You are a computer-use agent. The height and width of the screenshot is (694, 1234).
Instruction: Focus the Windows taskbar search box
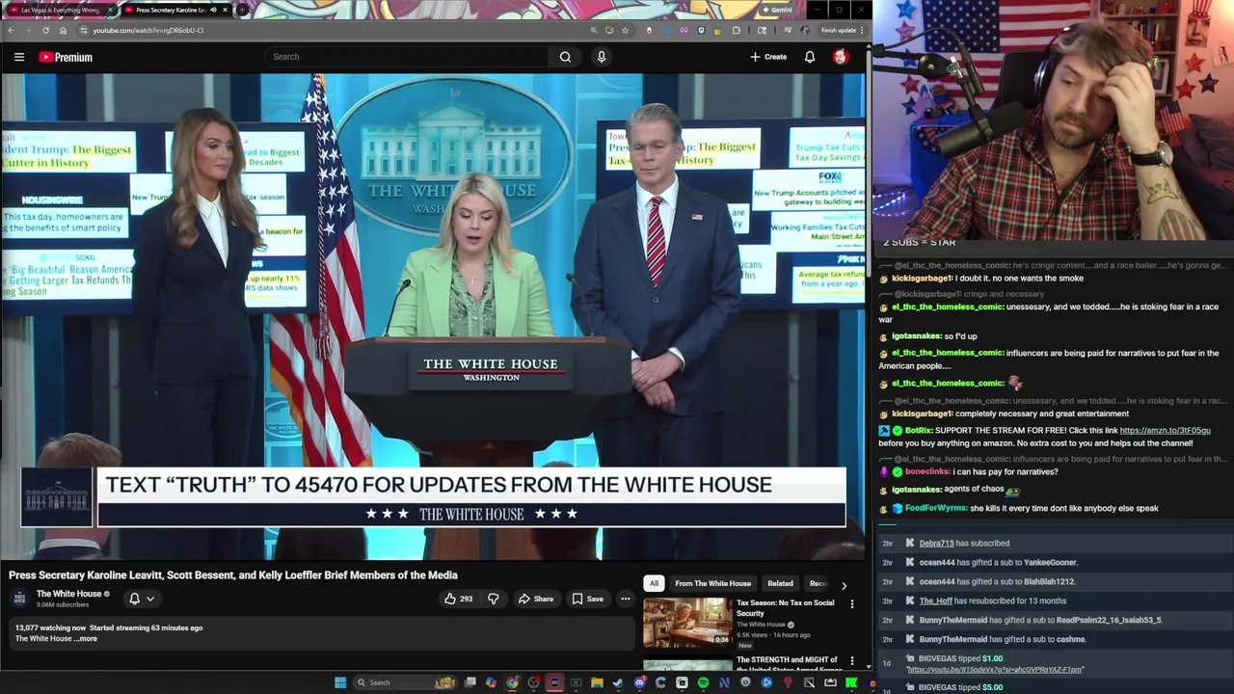401,682
